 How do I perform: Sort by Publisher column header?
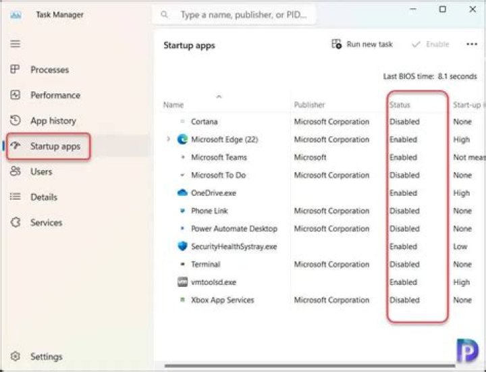[x=309, y=105]
